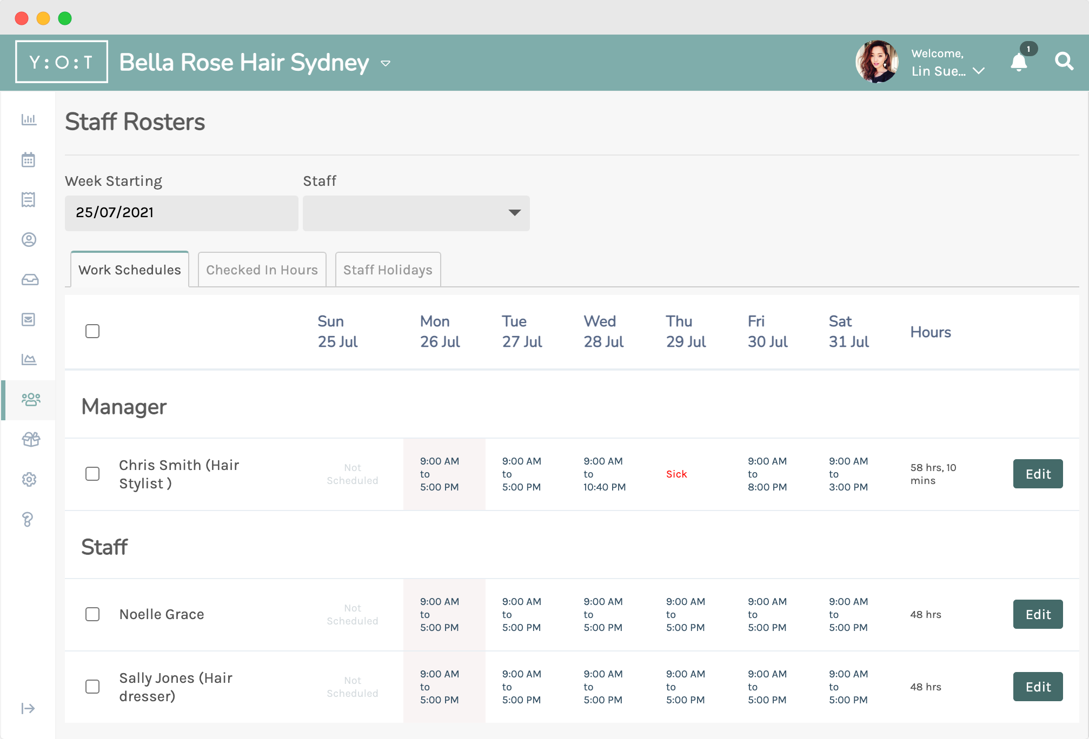Check the Chris Smith row checkbox
The height and width of the screenshot is (739, 1089).
[x=92, y=474]
